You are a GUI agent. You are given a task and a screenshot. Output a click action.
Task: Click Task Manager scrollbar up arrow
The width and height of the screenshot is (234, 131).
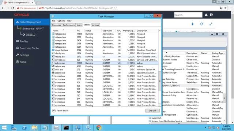point(159,31)
